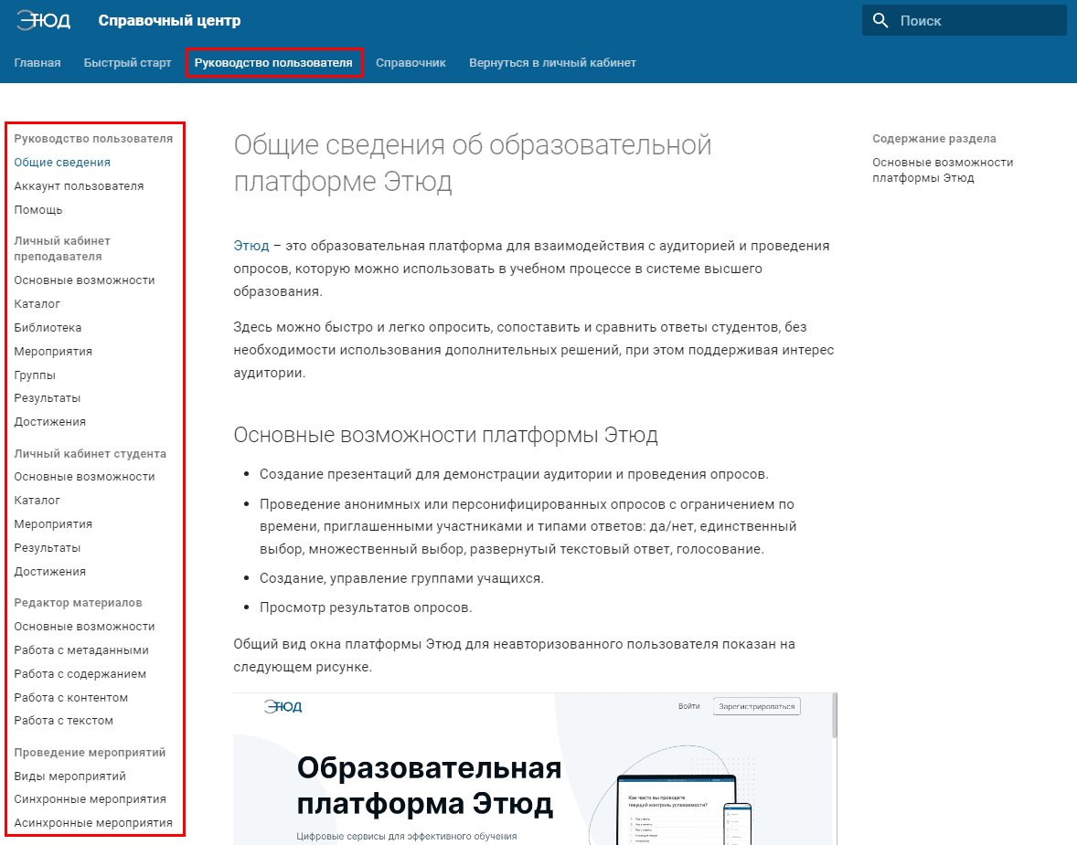
Task: Click the Содержание раздела heading
Action: [x=934, y=139]
